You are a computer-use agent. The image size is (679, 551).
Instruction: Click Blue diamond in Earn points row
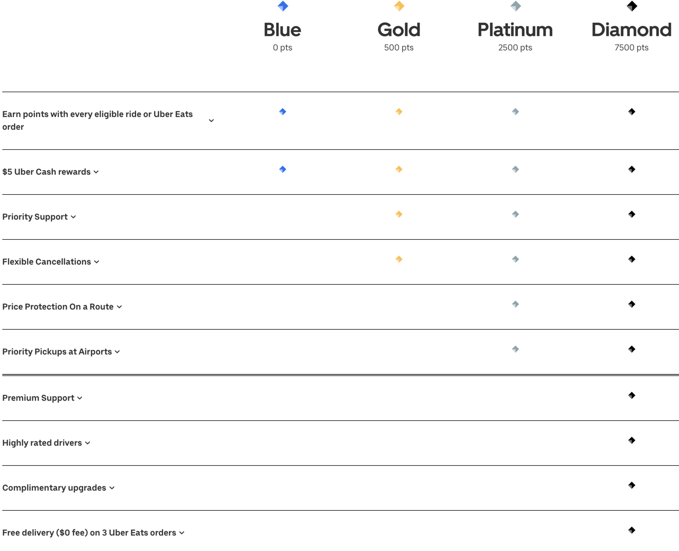point(283,112)
